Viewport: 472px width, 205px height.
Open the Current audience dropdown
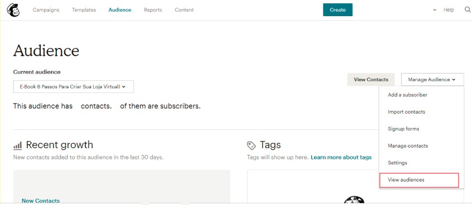click(73, 86)
